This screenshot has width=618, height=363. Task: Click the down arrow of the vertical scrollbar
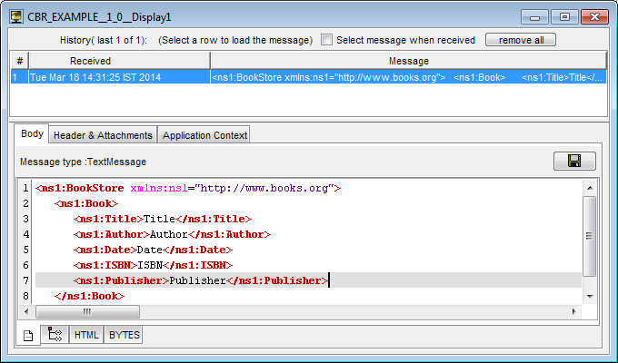click(590, 296)
